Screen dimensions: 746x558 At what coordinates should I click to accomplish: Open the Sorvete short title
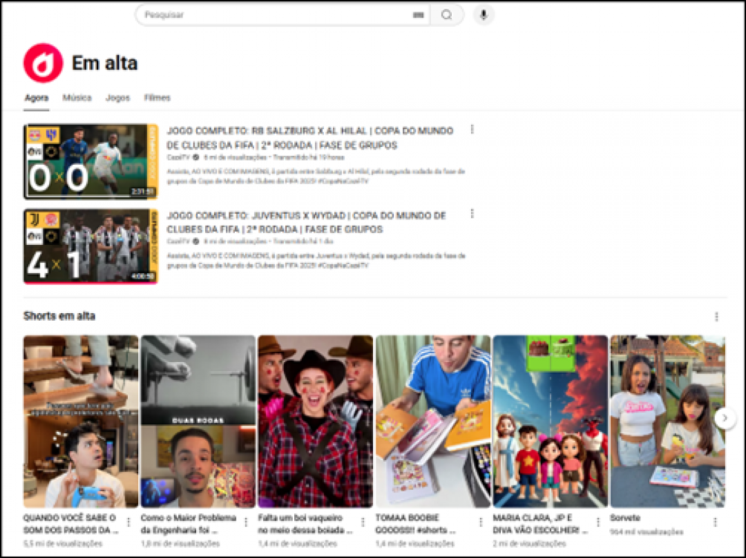pyautogui.click(x=625, y=518)
